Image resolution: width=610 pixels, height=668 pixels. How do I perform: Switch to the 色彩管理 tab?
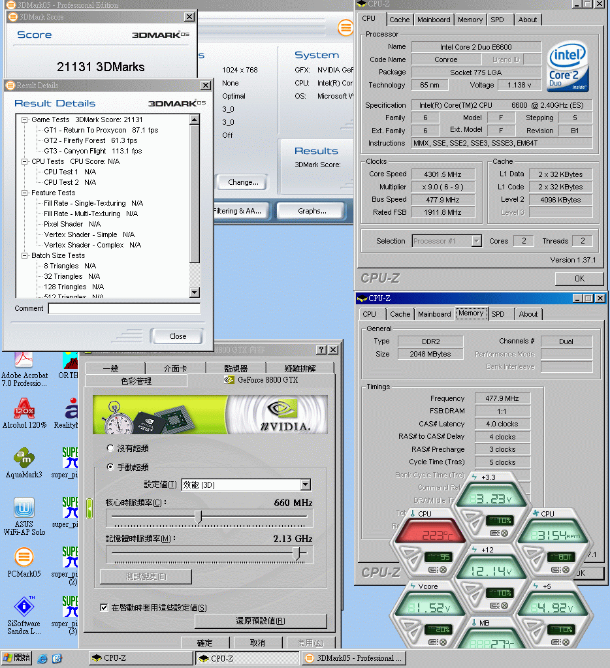coord(136,381)
